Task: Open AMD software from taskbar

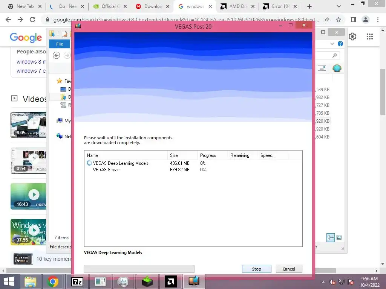Action: pyautogui.click(x=171, y=281)
